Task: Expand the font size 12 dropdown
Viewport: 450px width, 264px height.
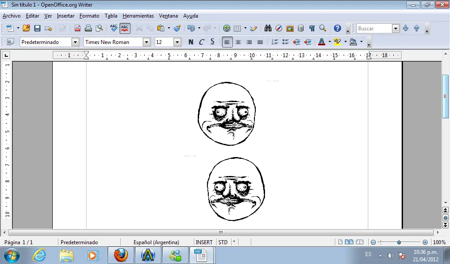Action: tap(178, 42)
